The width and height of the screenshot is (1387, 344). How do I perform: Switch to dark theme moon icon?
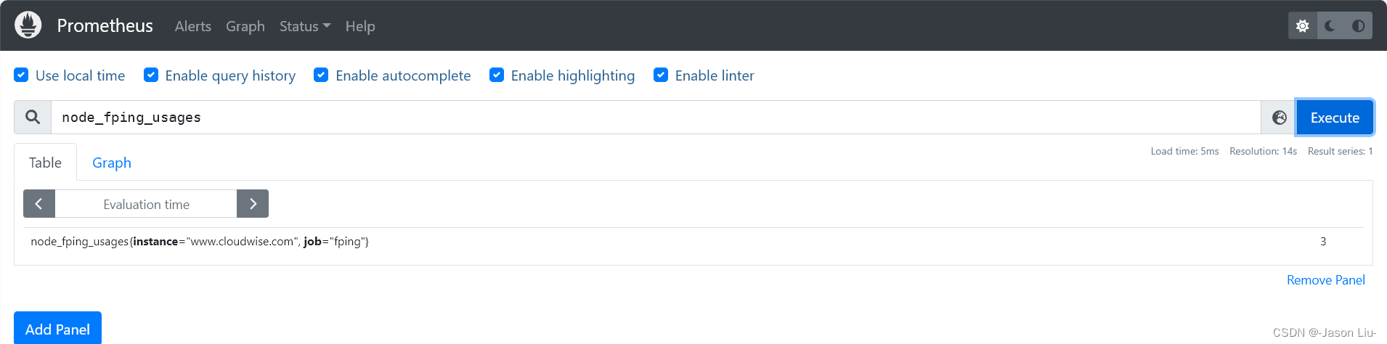click(x=1330, y=26)
